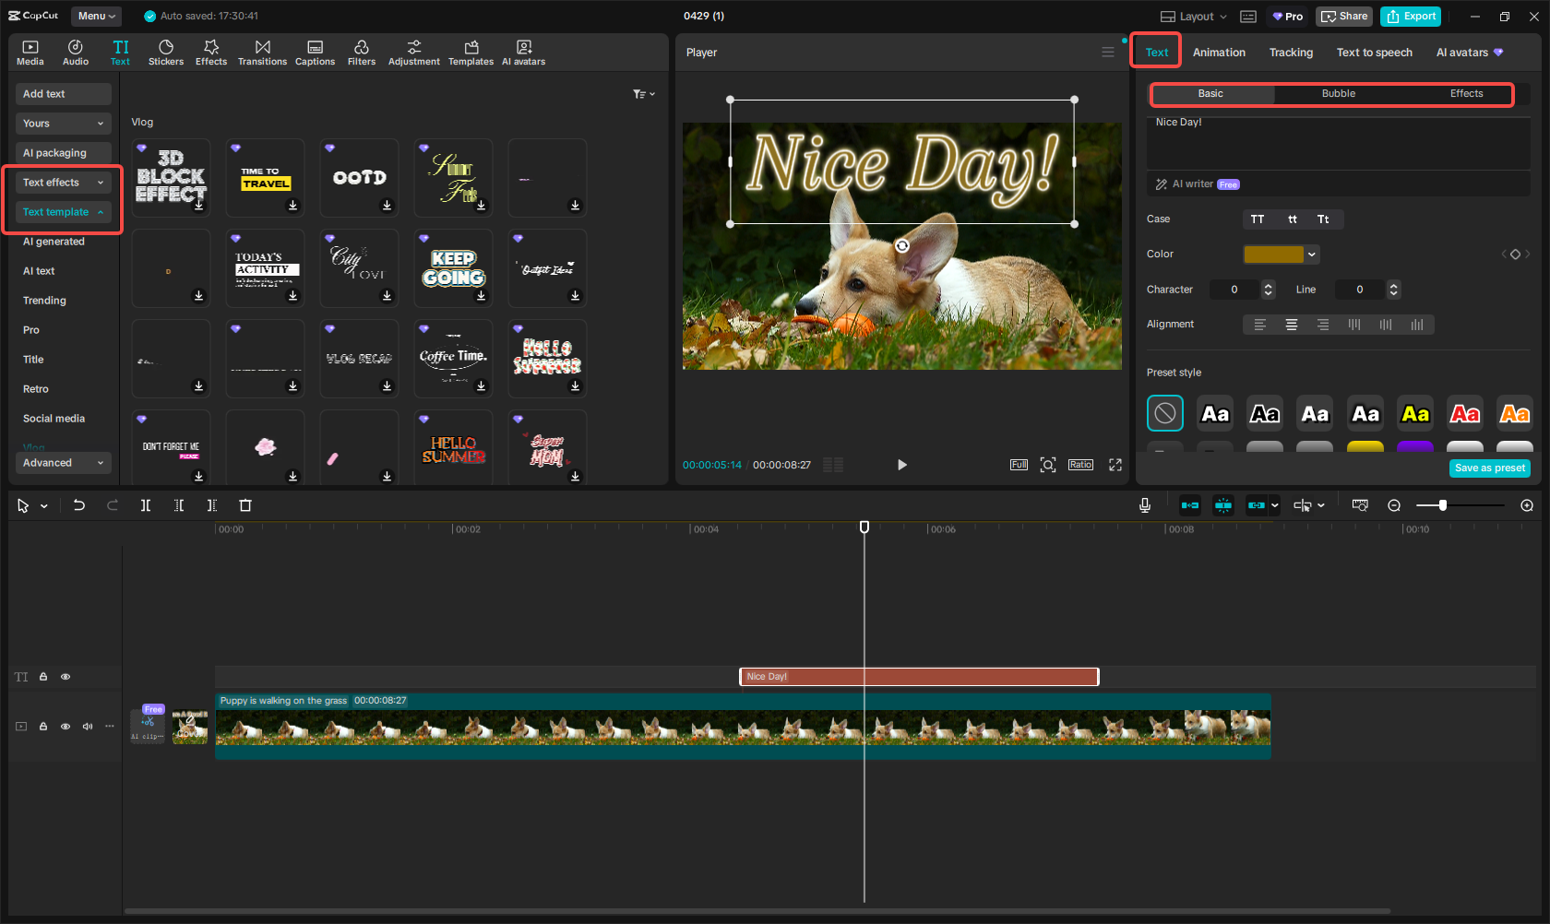Click the zoom out timeline icon
The width and height of the screenshot is (1550, 924).
coord(1394,505)
